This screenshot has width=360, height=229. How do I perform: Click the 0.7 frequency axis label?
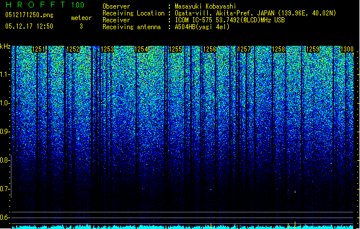pyautogui.click(x=5, y=189)
